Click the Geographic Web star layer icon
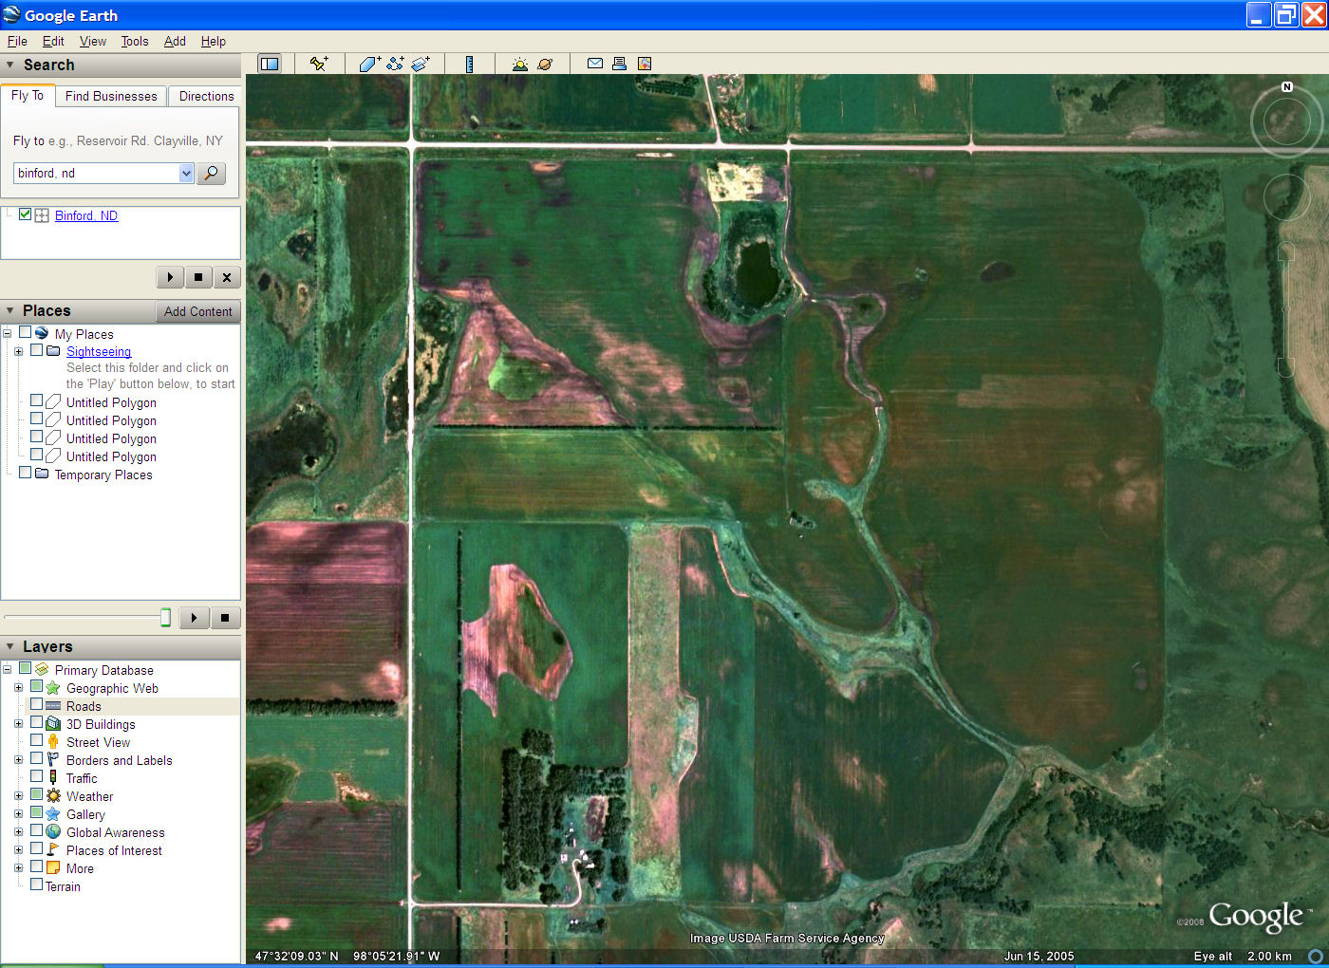The image size is (1329, 968). [x=53, y=688]
